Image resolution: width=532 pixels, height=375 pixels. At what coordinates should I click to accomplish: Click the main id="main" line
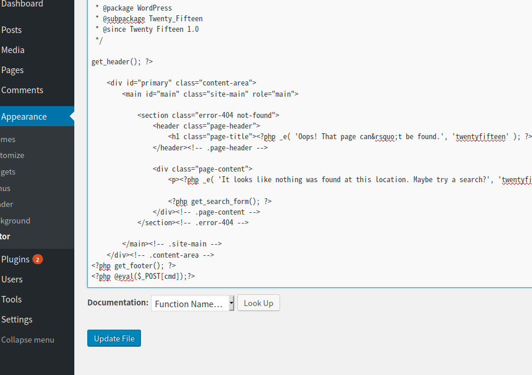[x=211, y=94]
